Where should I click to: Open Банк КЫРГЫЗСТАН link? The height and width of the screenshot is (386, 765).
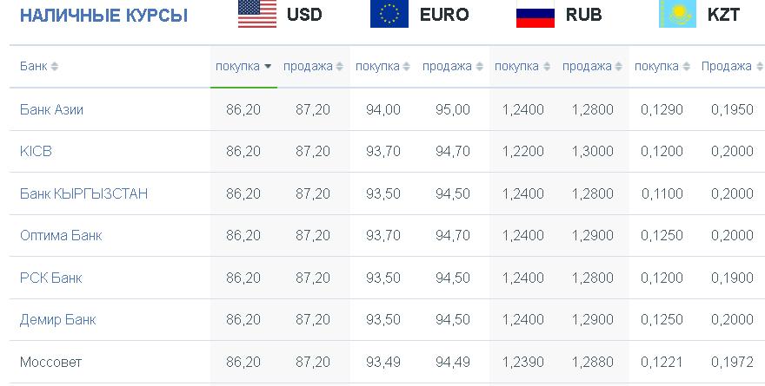pos(84,193)
